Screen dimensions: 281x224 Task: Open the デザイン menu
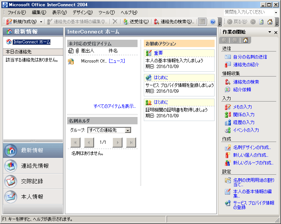(83, 13)
